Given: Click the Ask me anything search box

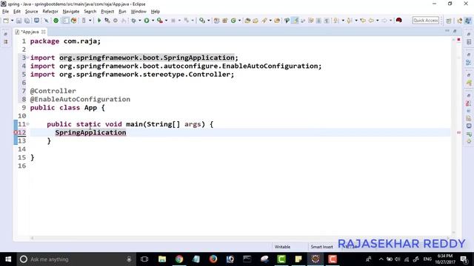Looking at the screenshot, I should coord(76,259).
